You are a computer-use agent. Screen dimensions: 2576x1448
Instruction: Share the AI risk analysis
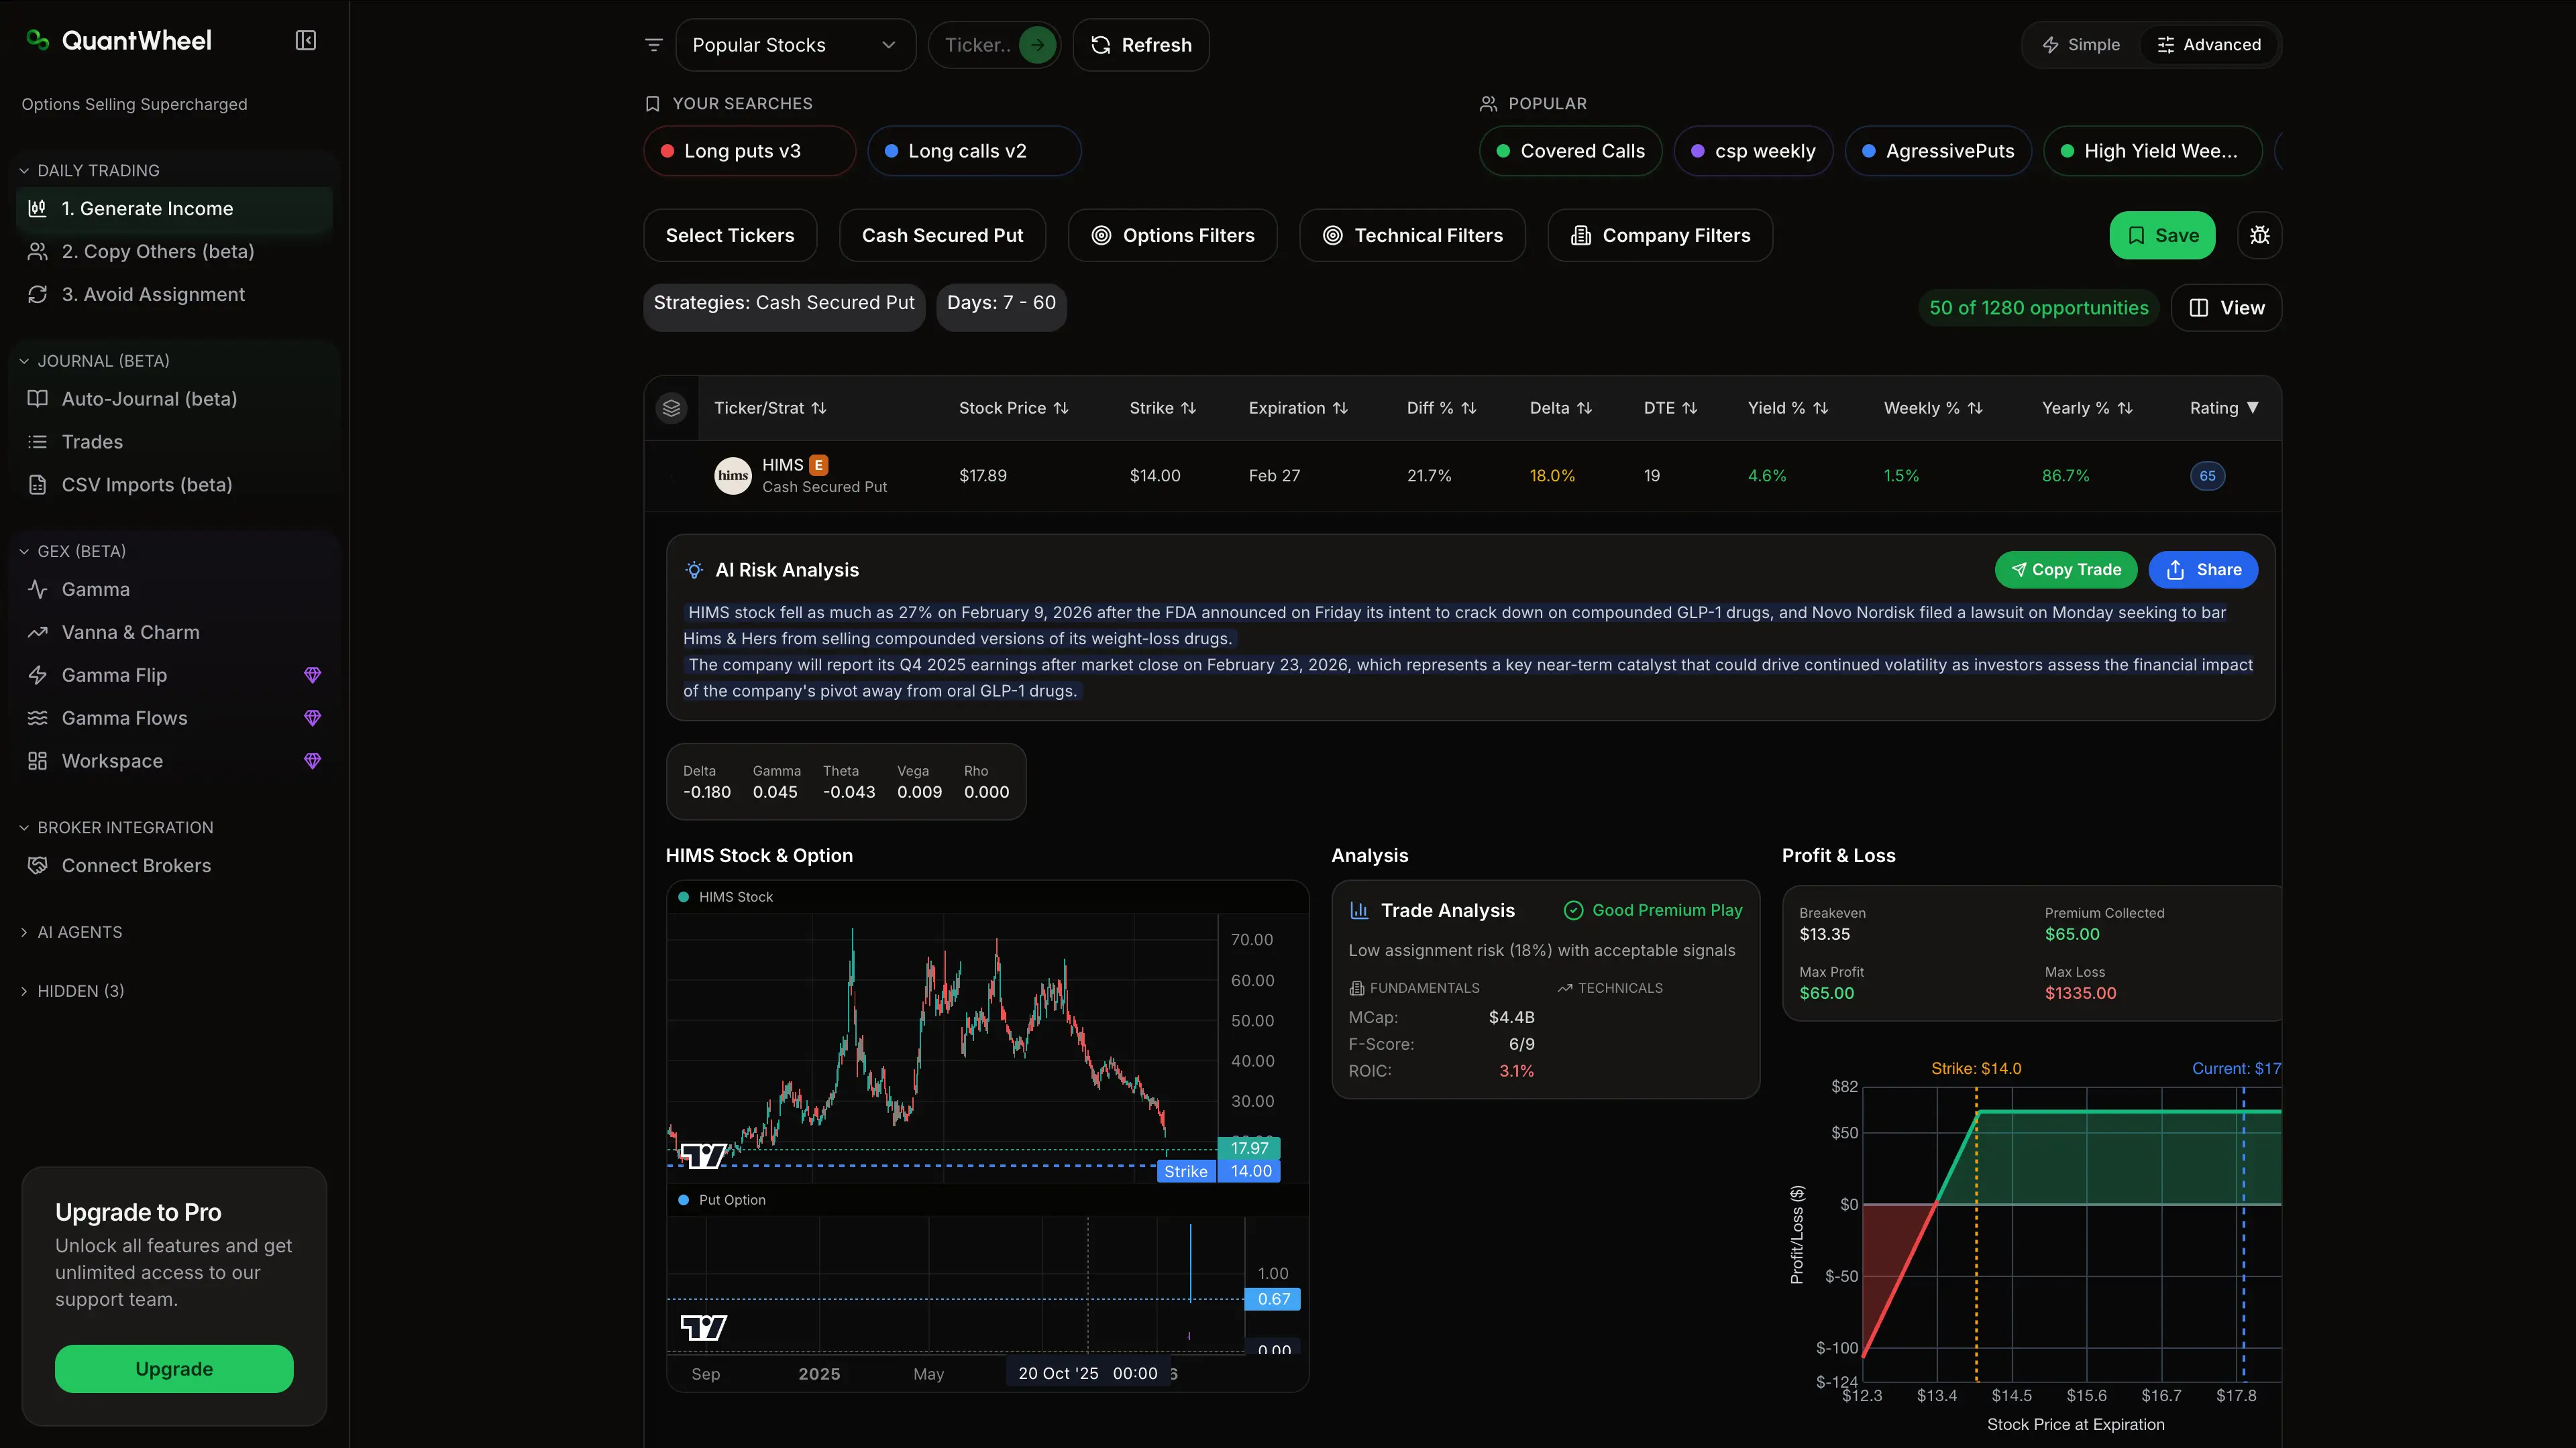2203,570
